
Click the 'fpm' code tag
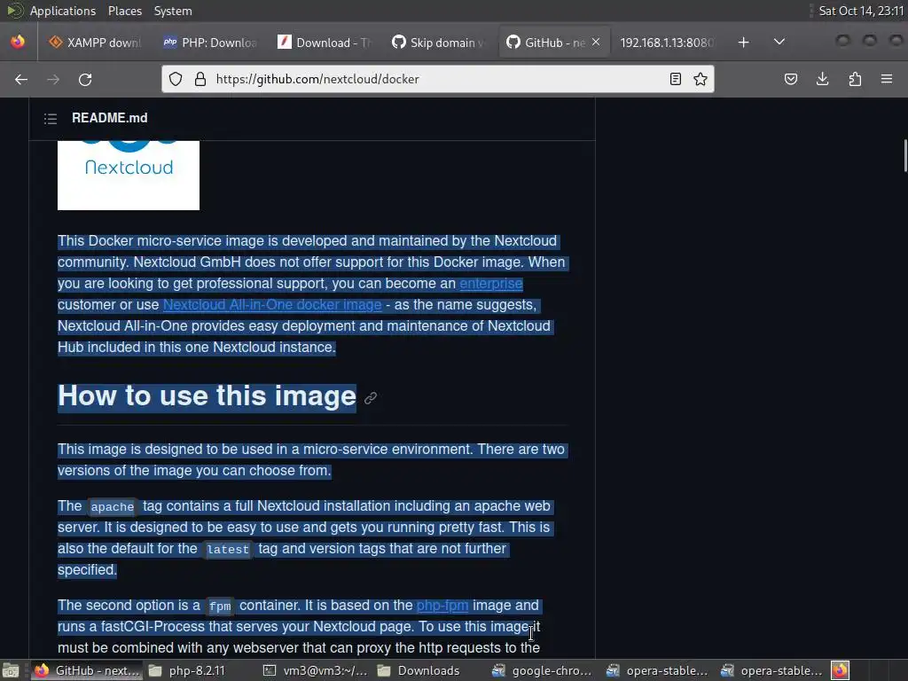(x=220, y=607)
